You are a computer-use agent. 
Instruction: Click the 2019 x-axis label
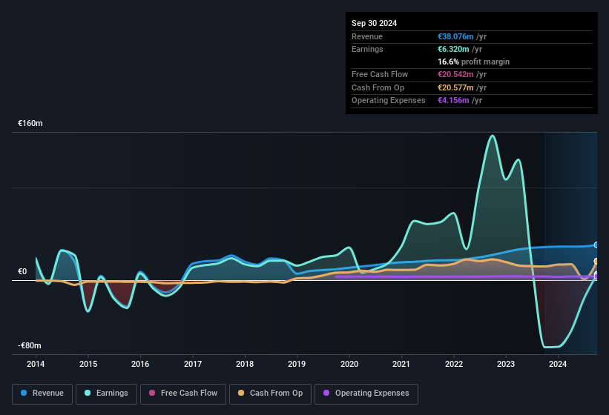click(297, 364)
